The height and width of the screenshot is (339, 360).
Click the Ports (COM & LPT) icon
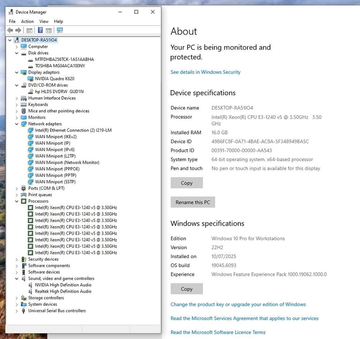coord(23,188)
